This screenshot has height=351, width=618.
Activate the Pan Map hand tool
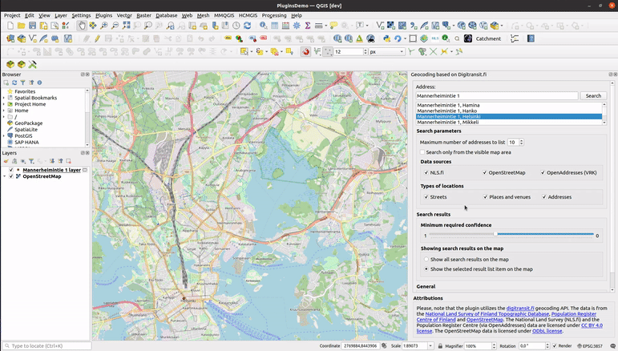[82, 26]
